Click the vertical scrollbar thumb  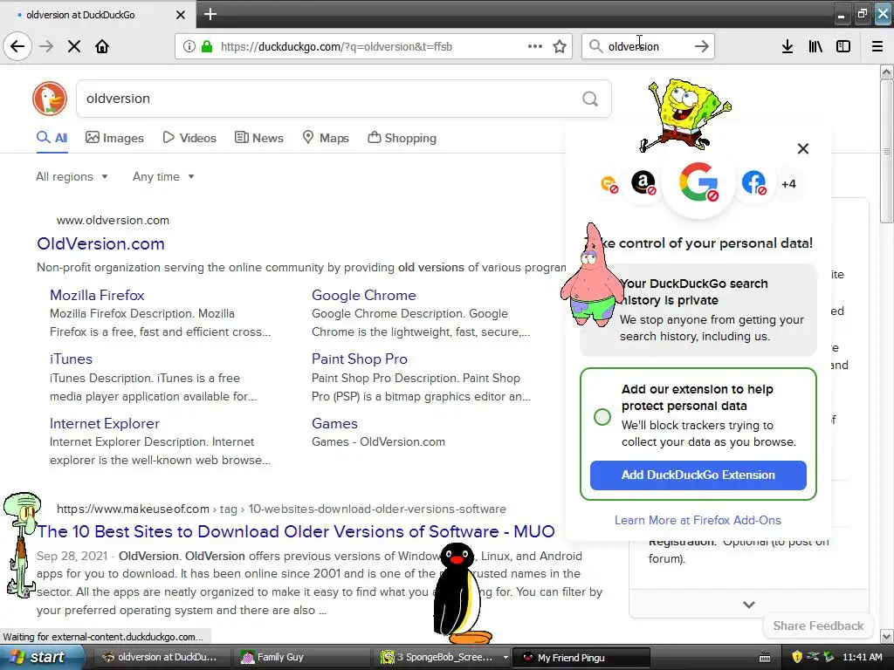coord(886,151)
